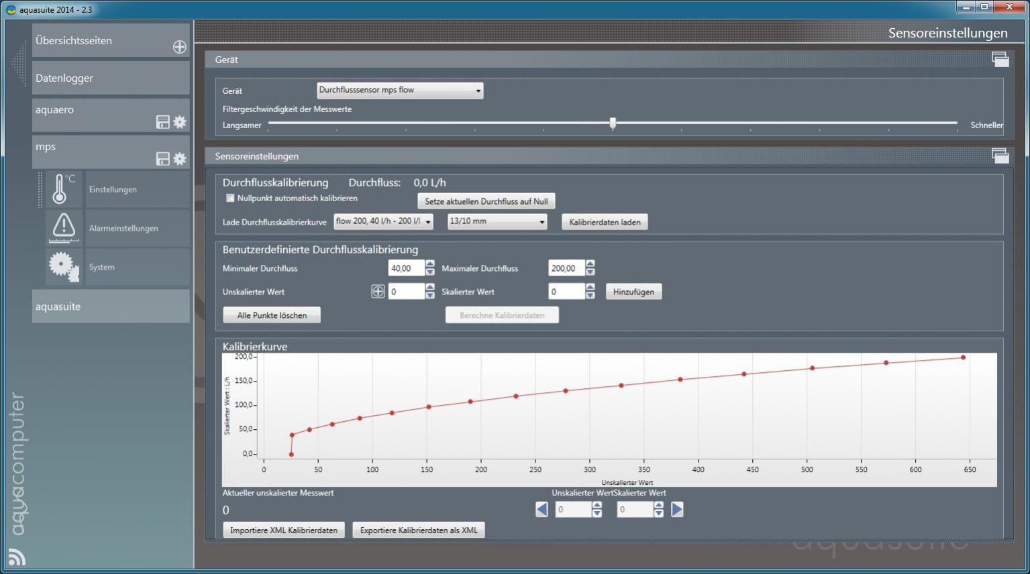Screen dimensions: 1030x574
Task: Click the Filtergeschwindigkeit slider handle
Action: [x=613, y=123]
